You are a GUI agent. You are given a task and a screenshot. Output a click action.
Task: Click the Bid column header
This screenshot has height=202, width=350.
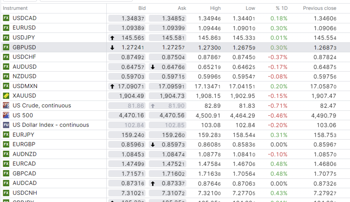(142, 8)
